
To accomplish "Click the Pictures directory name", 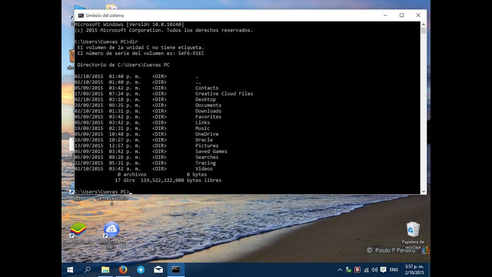I will tap(207, 146).
